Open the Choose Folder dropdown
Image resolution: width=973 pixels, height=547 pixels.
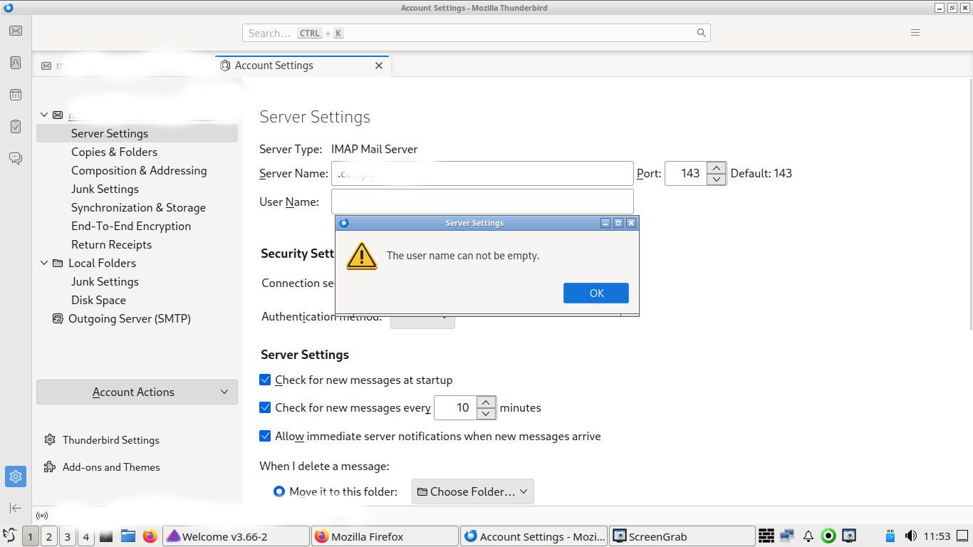(472, 491)
